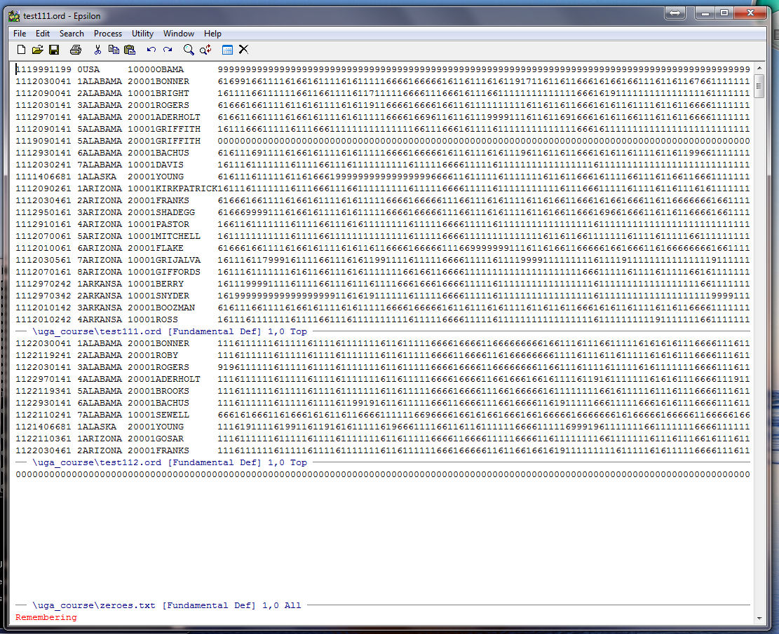
Task: Expand the Window menu
Action: 179,34
